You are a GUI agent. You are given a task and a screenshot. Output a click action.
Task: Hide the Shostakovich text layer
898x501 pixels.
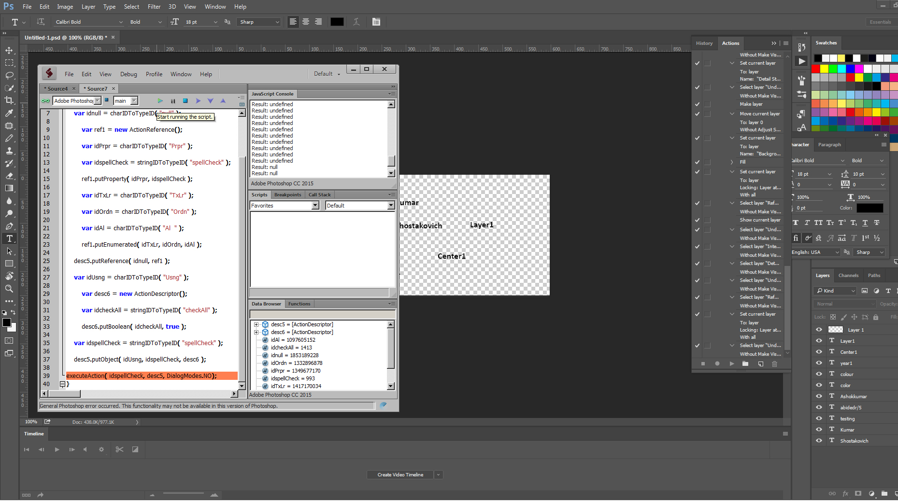[x=819, y=440]
